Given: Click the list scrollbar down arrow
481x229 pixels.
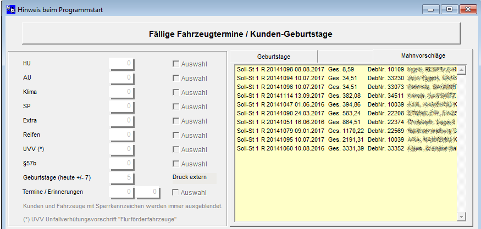Looking at the screenshot, I should [x=461, y=217].
